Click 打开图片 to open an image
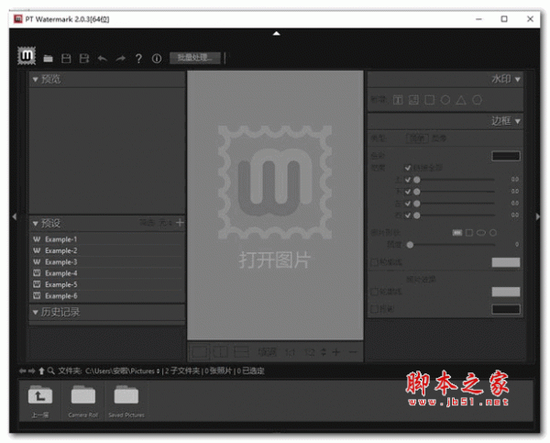The height and width of the screenshot is (443, 550). click(275, 260)
